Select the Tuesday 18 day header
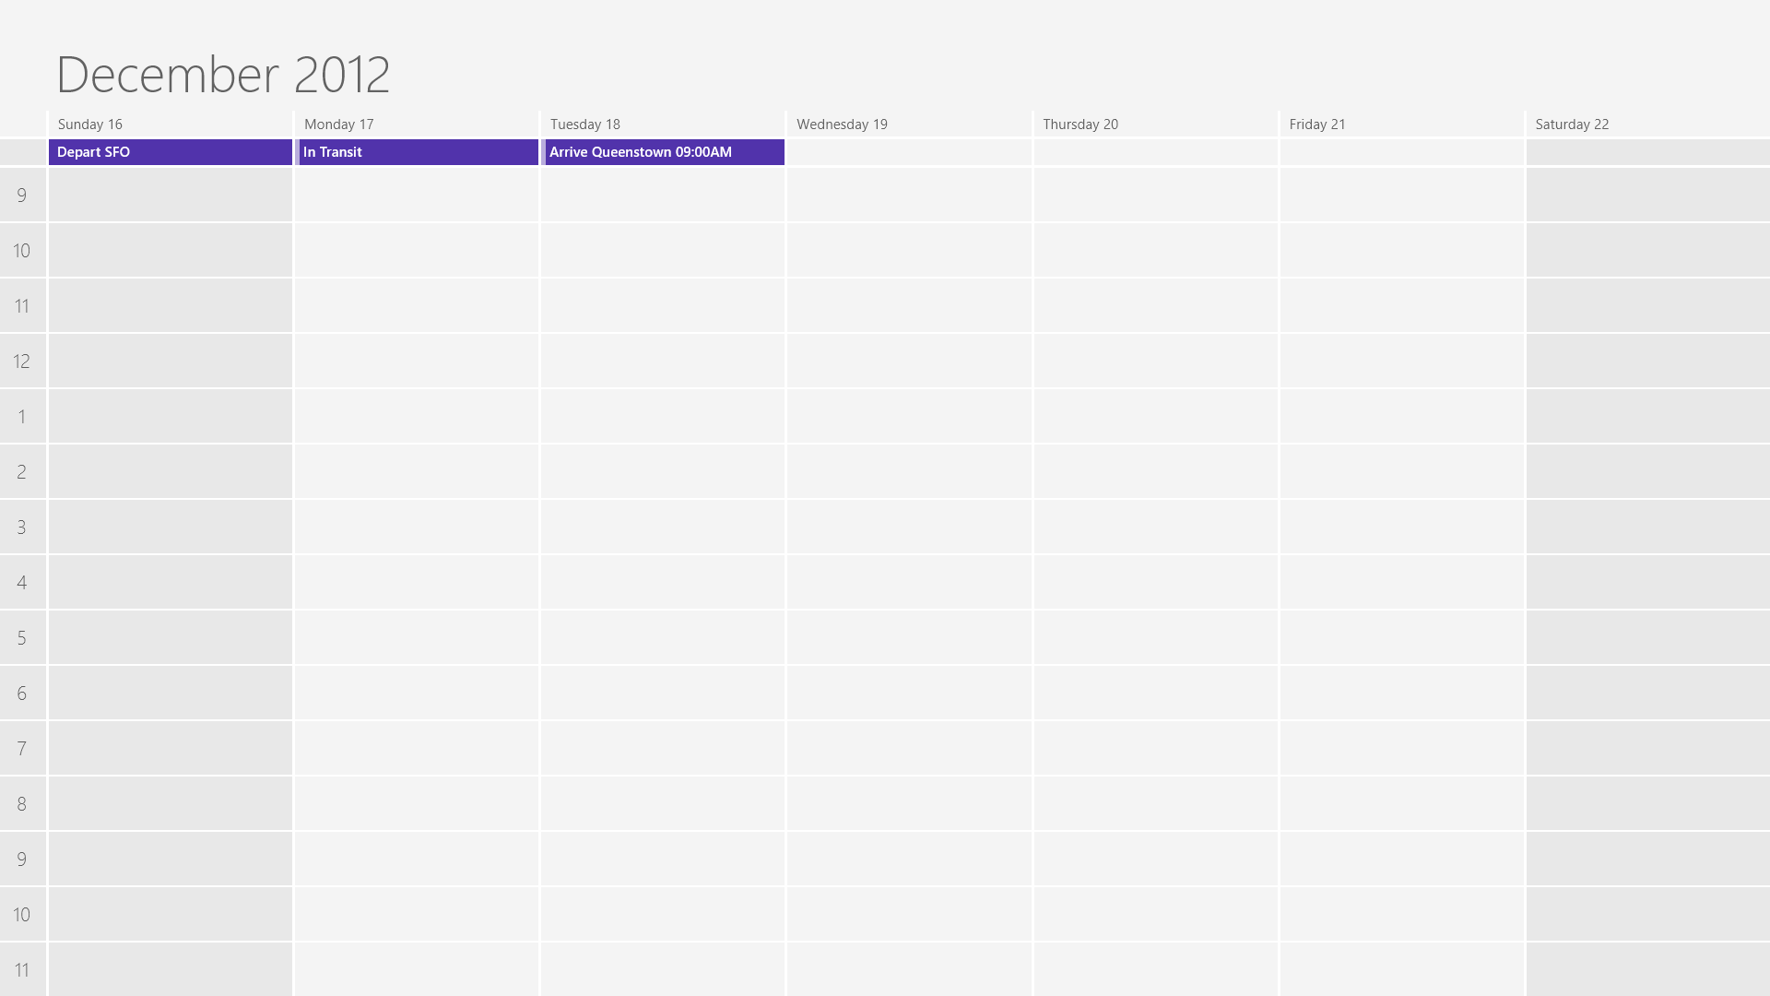 pyautogui.click(x=584, y=125)
